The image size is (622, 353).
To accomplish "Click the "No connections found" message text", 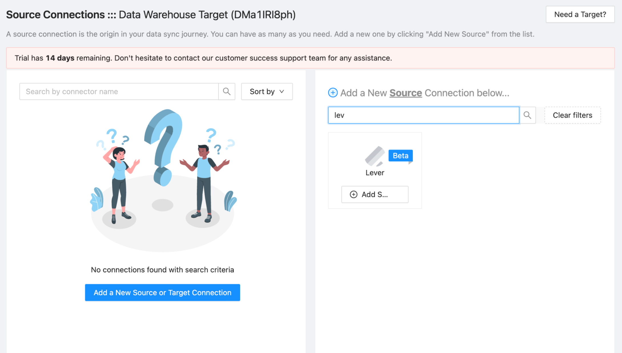I will 162,270.
